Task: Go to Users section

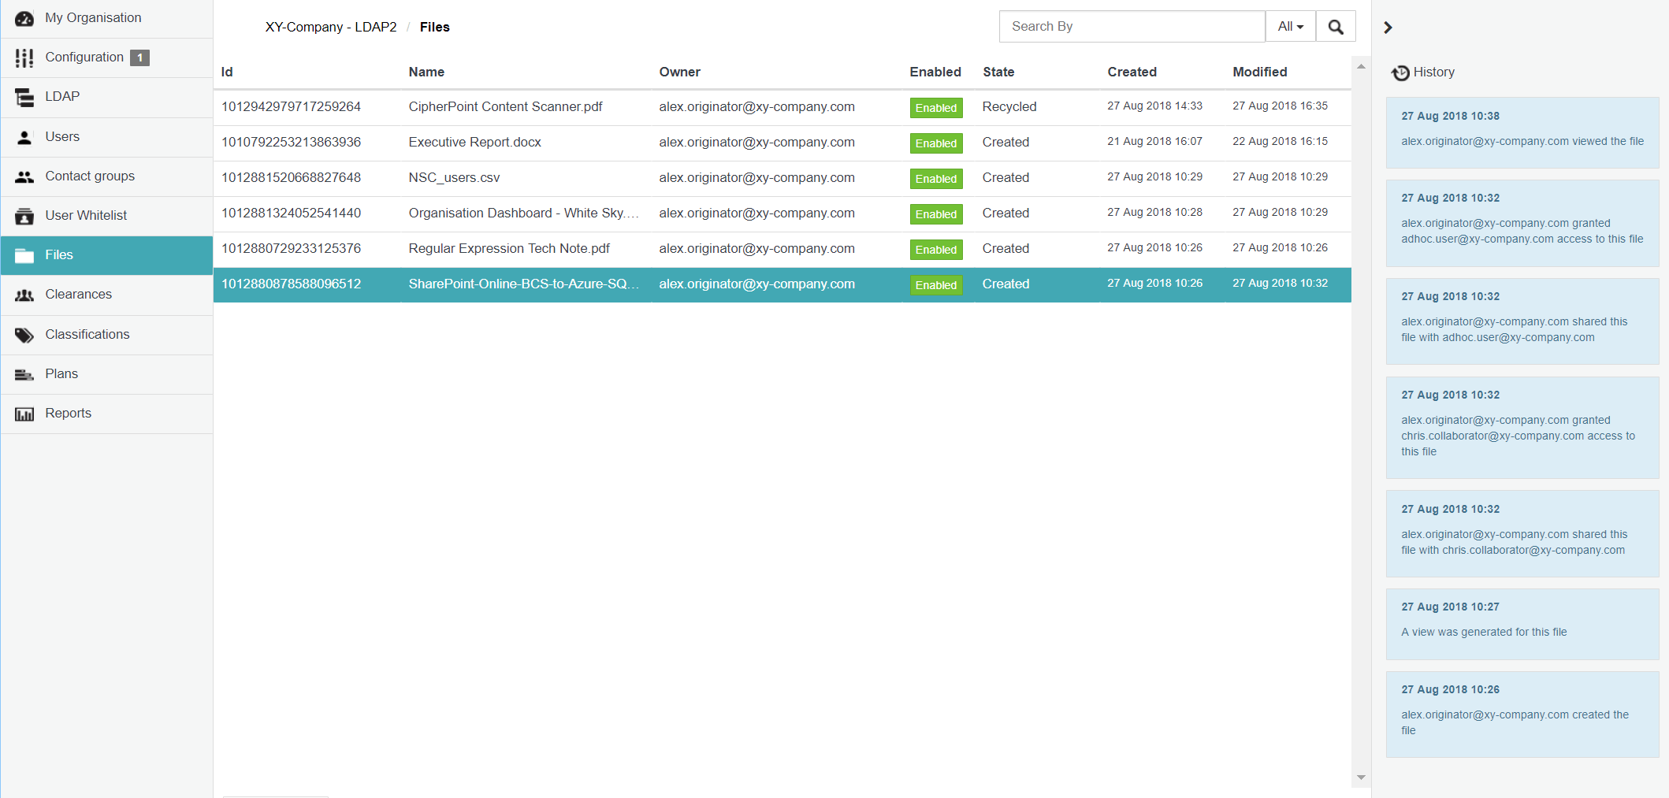Action: coord(106,137)
